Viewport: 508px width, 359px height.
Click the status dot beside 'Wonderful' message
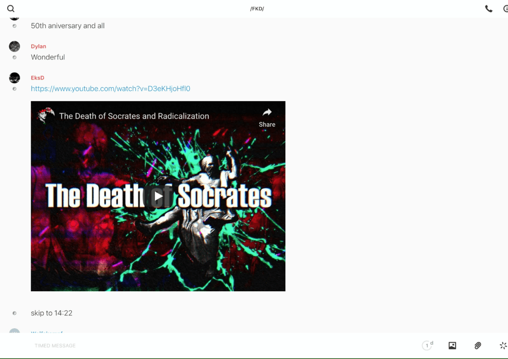14,57
